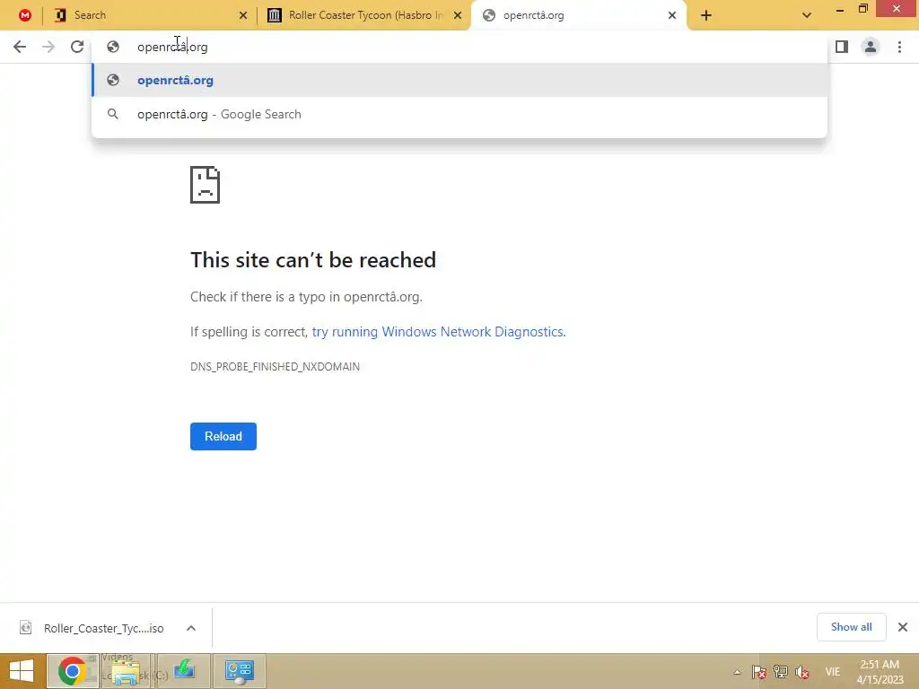The image size is (919, 689).
Task: Open the Control Panel taskbar icon
Action: [239, 671]
